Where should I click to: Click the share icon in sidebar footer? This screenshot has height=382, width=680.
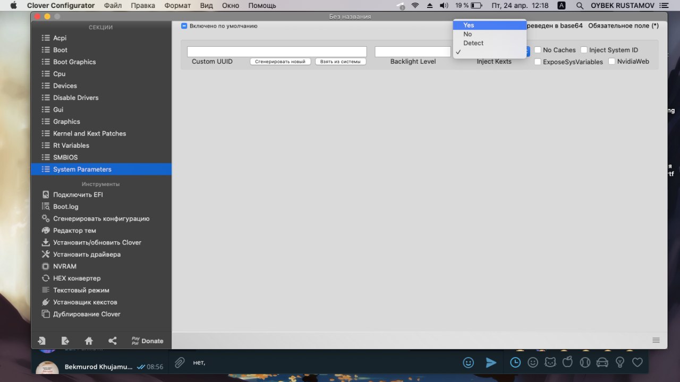113,341
